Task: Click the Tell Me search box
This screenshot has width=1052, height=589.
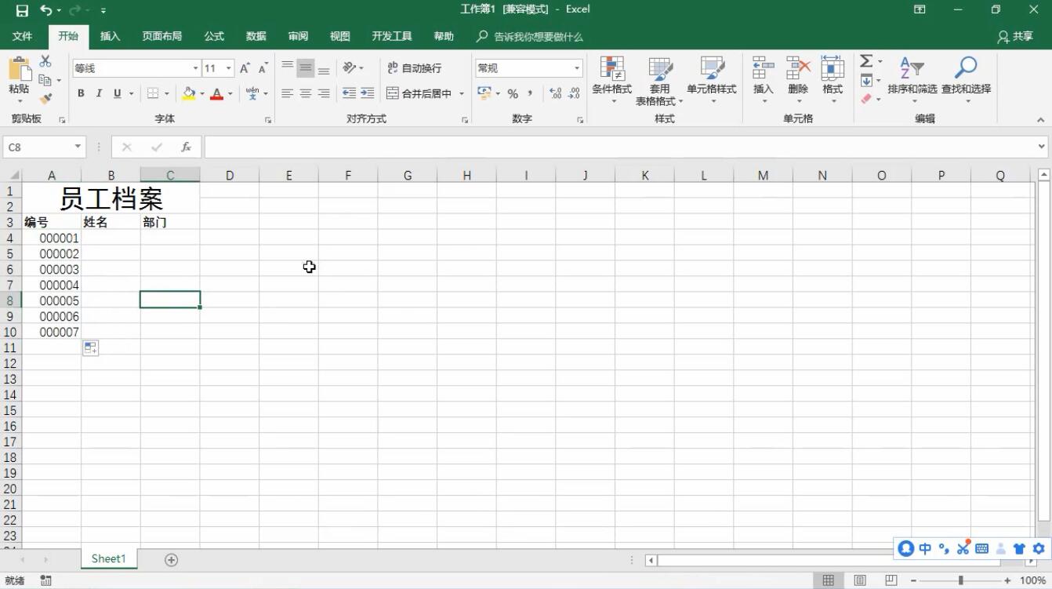Action: click(x=530, y=36)
